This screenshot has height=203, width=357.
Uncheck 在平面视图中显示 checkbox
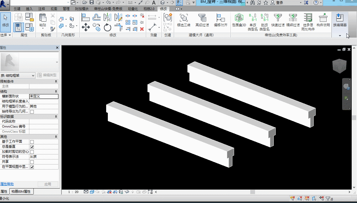[x=32, y=167]
